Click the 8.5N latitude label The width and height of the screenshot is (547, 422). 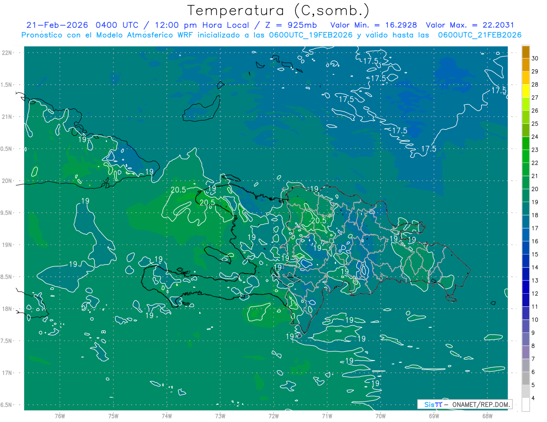pos(6,277)
